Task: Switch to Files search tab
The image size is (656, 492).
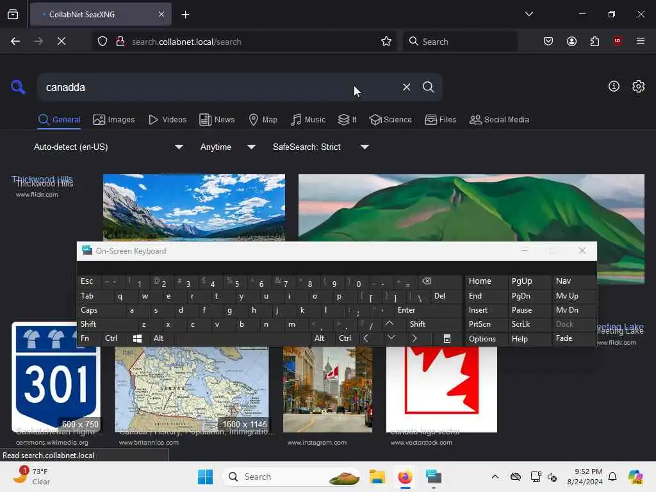Action: click(441, 120)
